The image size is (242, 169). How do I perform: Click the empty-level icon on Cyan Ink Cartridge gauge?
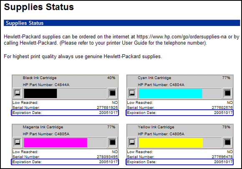point(132,93)
